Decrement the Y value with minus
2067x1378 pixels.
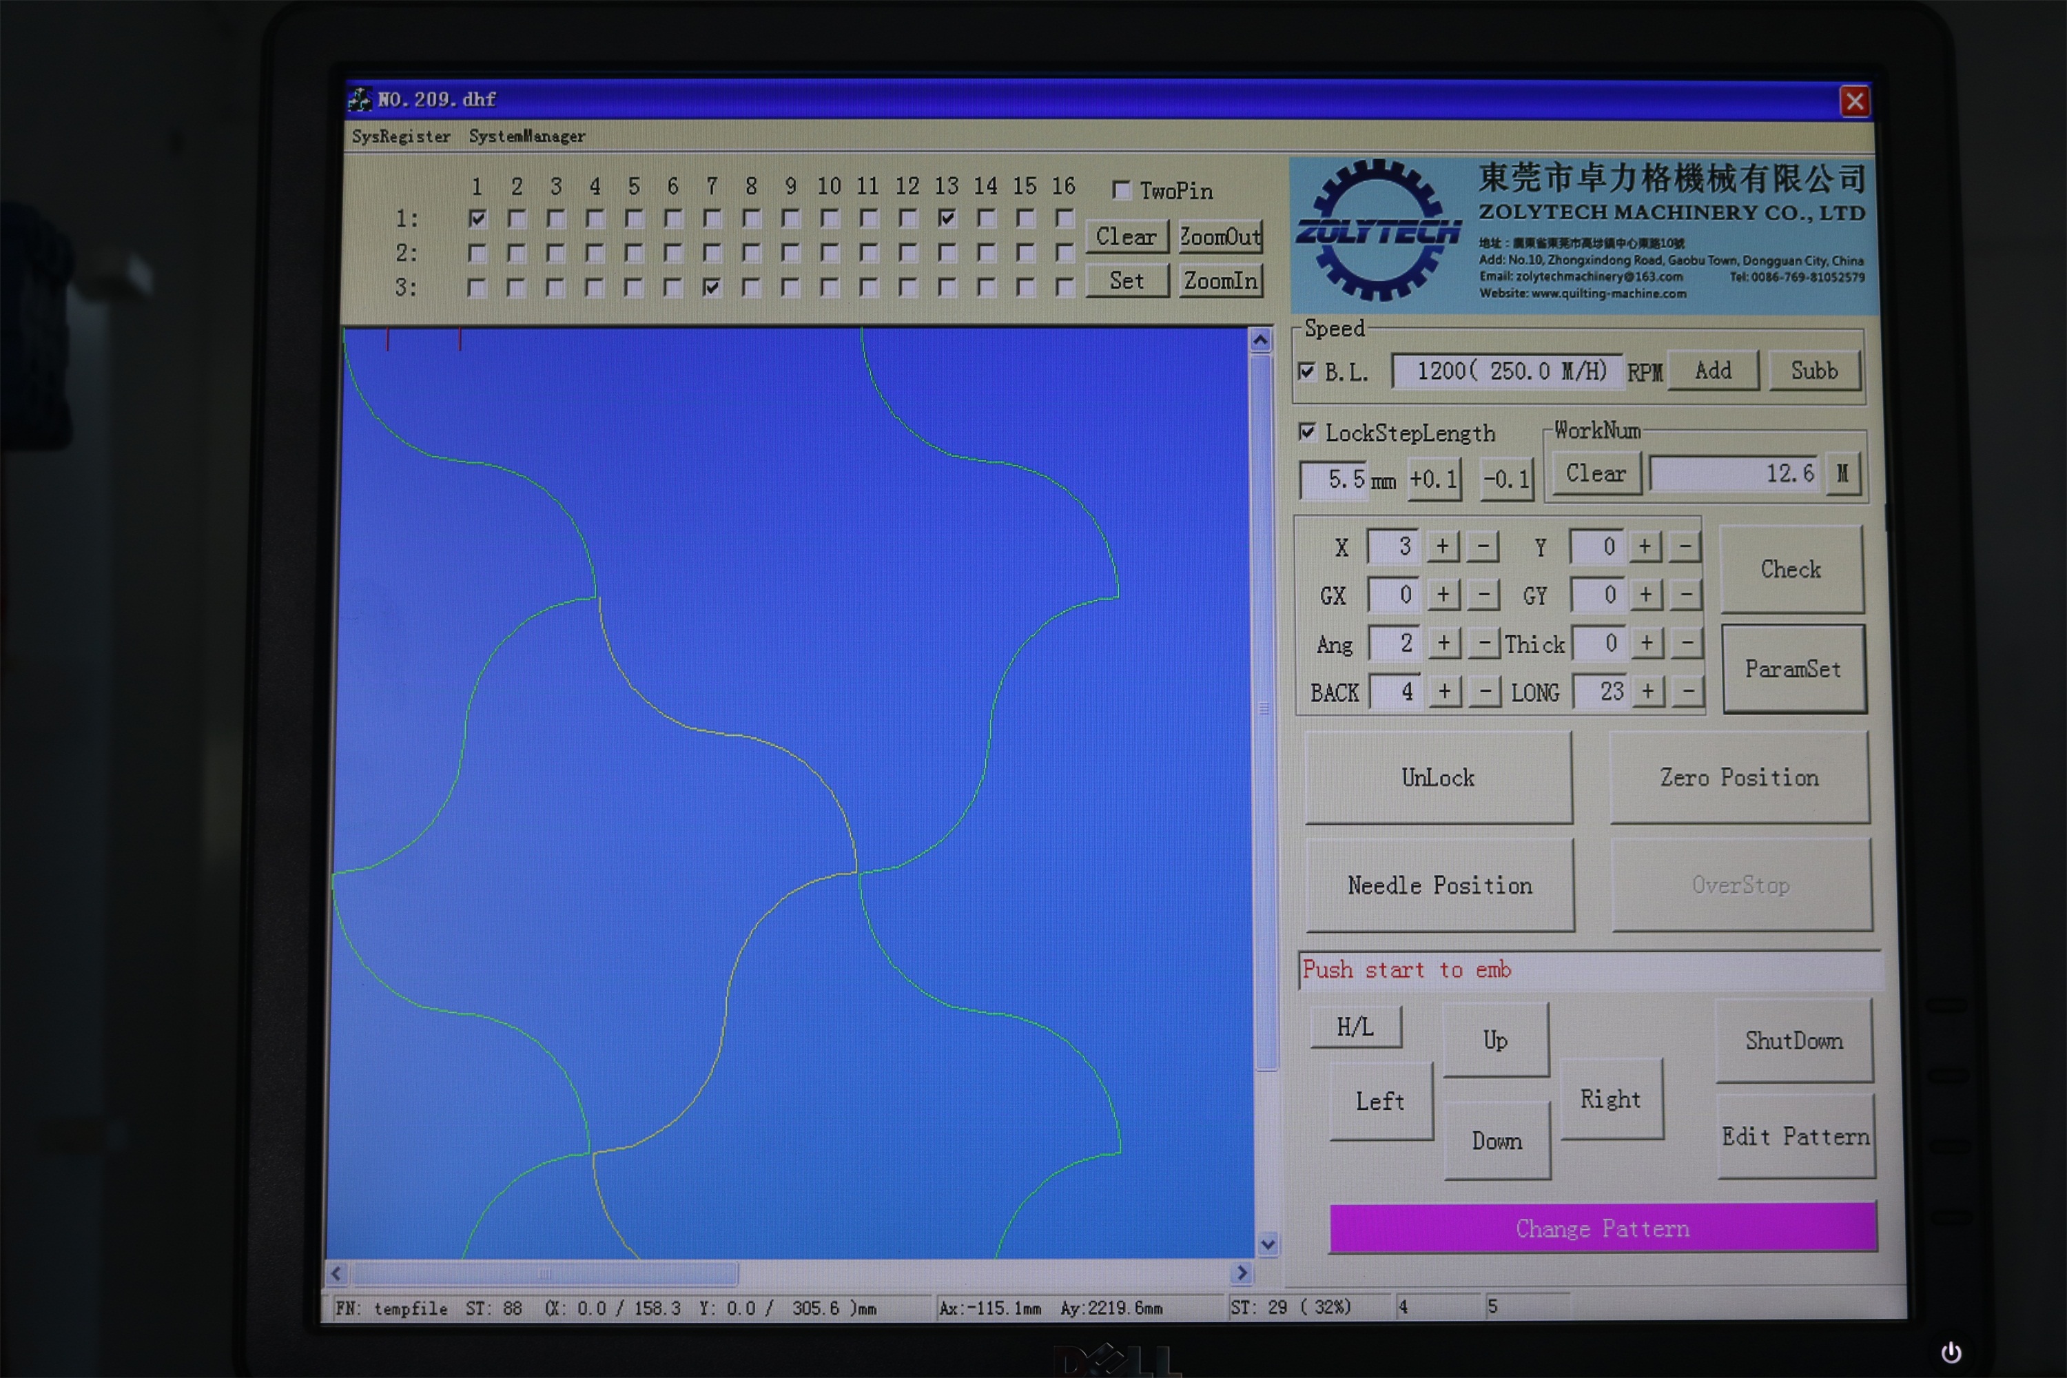(1685, 546)
